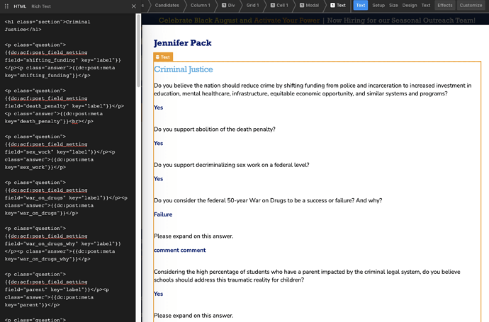Open the Effects tab
The height and width of the screenshot is (322, 489).
445,6
